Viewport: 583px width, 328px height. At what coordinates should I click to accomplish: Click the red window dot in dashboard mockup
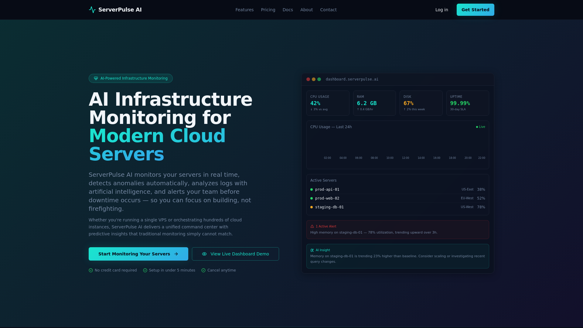[x=308, y=79]
